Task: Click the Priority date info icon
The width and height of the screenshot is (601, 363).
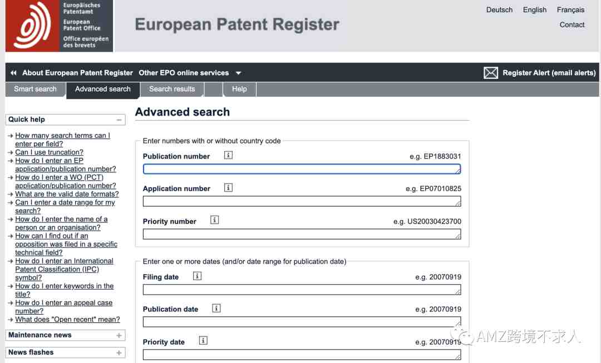Action: tap(203, 340)
